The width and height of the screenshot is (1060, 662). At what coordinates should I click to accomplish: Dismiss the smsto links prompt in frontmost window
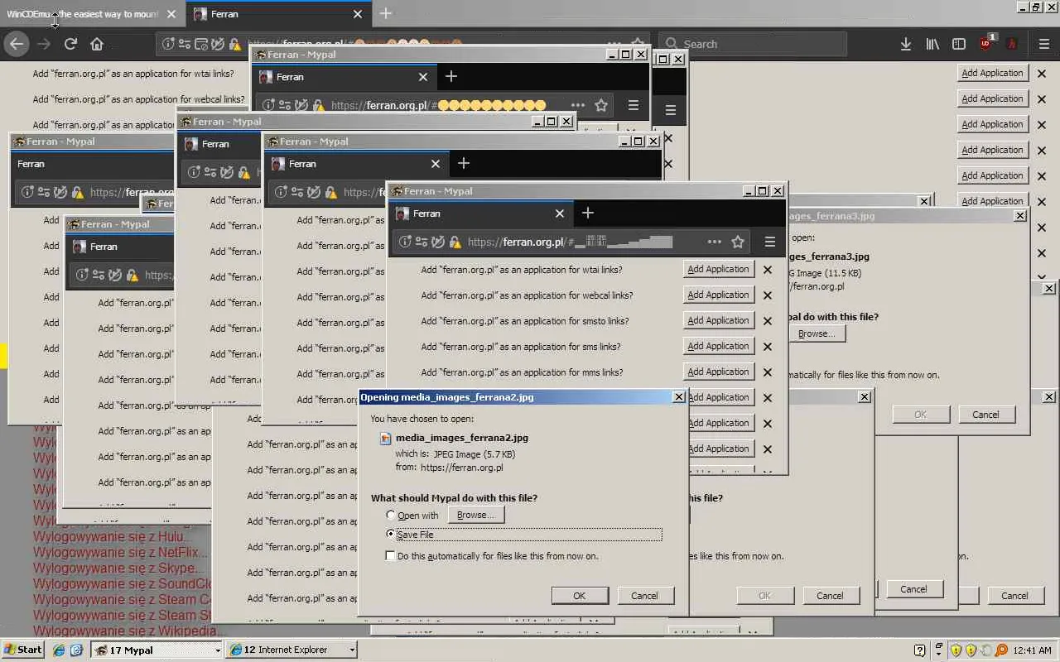[x=768, y=321]
